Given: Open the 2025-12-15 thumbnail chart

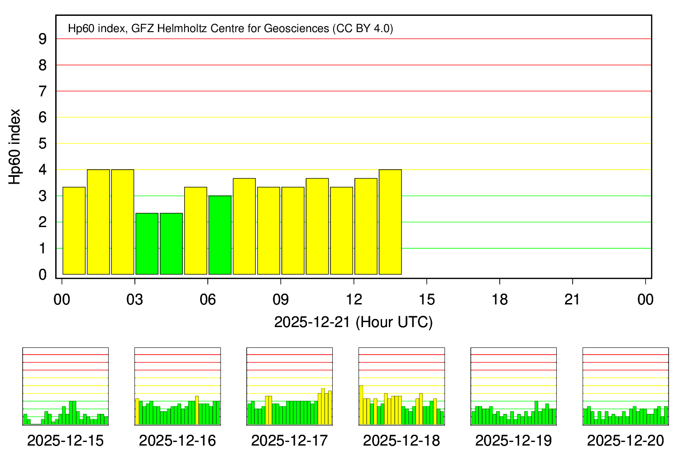Looking at the screenshot, I should 65,386.
